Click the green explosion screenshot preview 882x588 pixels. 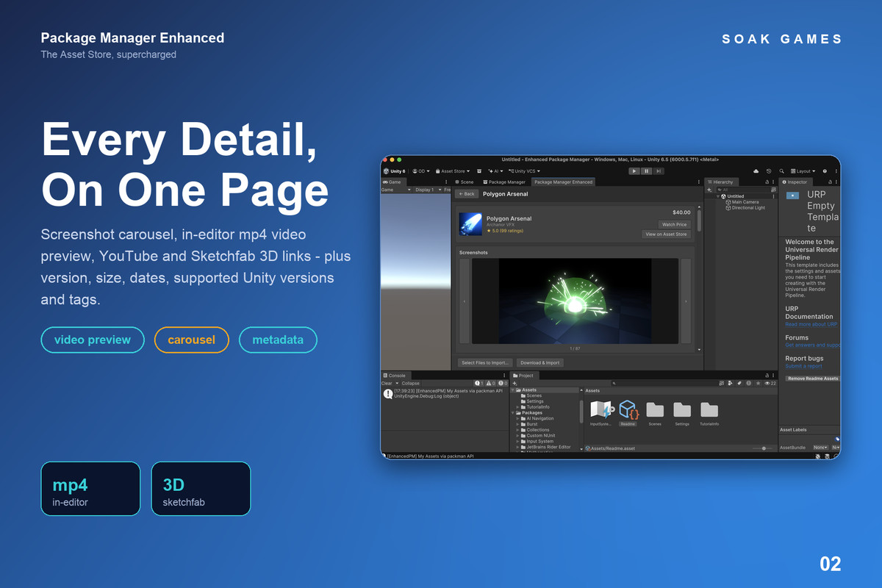575,301
